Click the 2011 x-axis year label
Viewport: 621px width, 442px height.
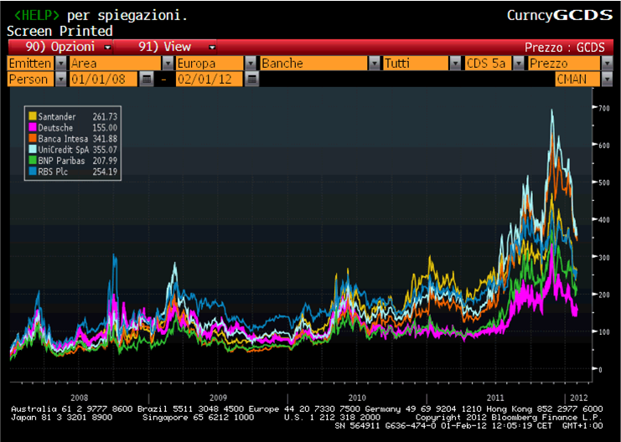pyautogui.click(x=495, y=398)
